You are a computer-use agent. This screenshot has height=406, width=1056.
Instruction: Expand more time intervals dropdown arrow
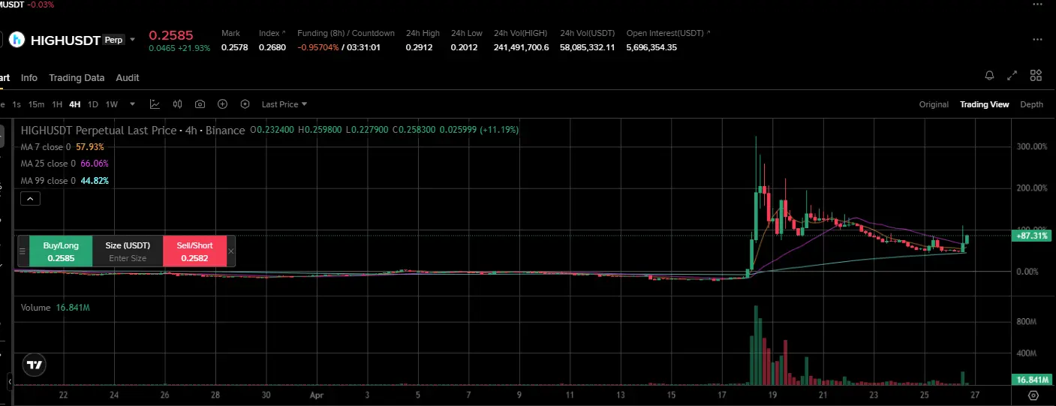[133, 104]
